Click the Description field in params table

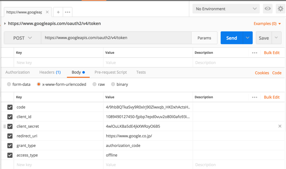(x=239, y=63)
